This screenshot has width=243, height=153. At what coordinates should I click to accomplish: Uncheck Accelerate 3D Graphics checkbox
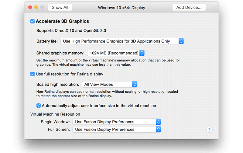33,21
